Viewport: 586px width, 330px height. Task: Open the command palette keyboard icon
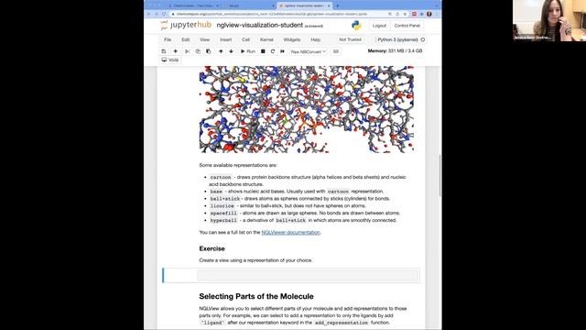(x=336, y=51)
